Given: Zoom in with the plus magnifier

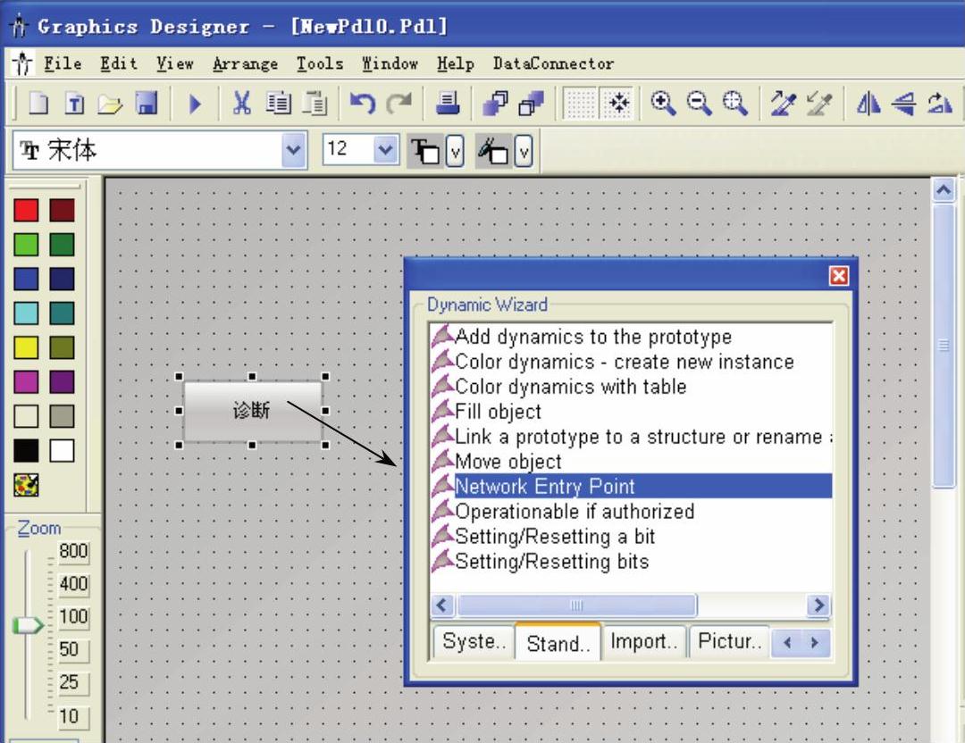Looking at the screenshot, I should (663, 104).
